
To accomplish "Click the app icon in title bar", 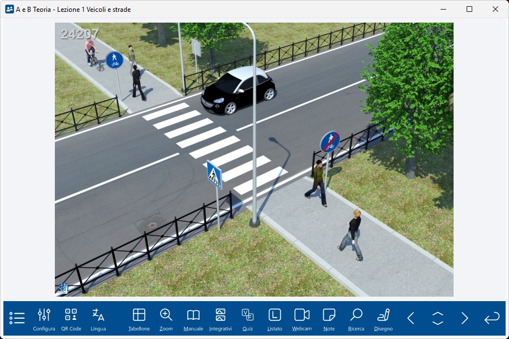I will pos(9,9).
